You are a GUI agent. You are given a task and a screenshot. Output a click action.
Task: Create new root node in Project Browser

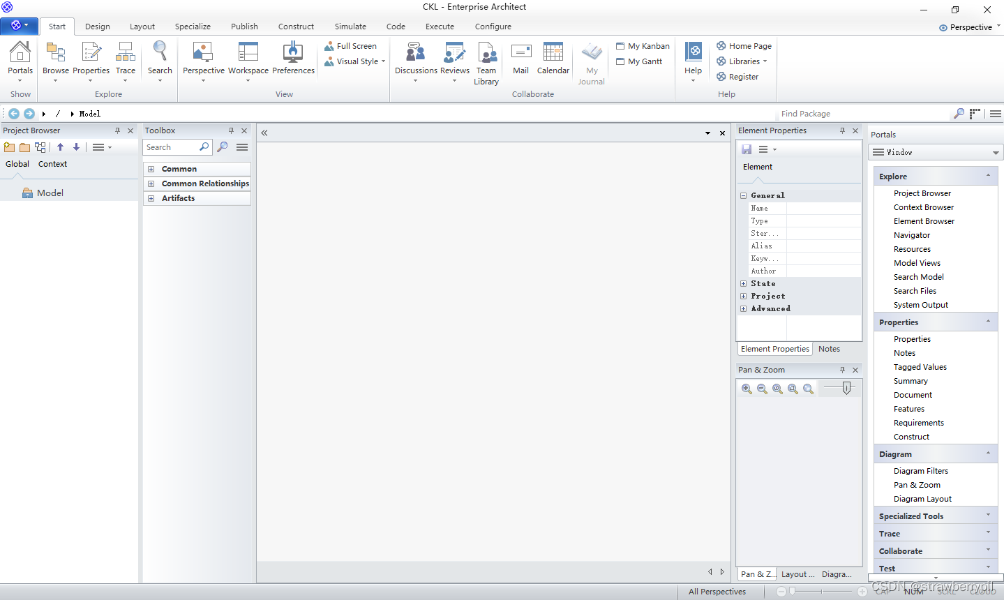tap(9, 147)
